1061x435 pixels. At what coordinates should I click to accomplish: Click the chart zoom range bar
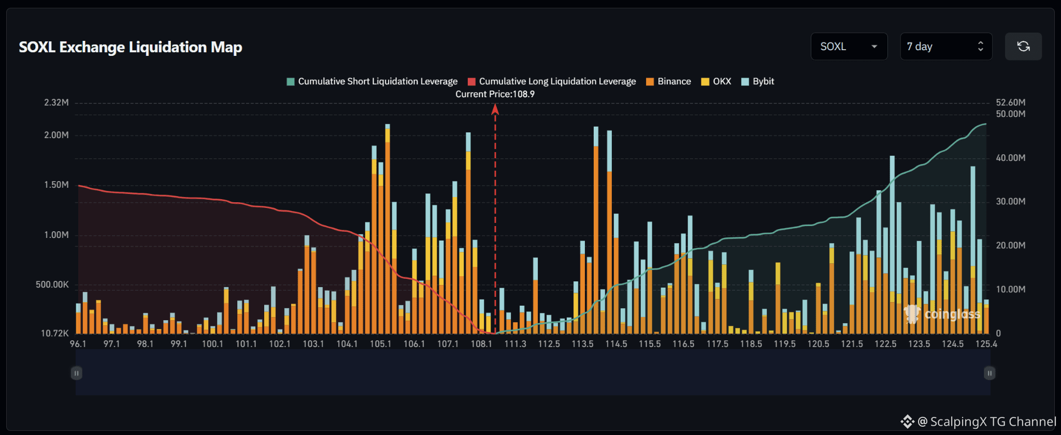(533, 373)
